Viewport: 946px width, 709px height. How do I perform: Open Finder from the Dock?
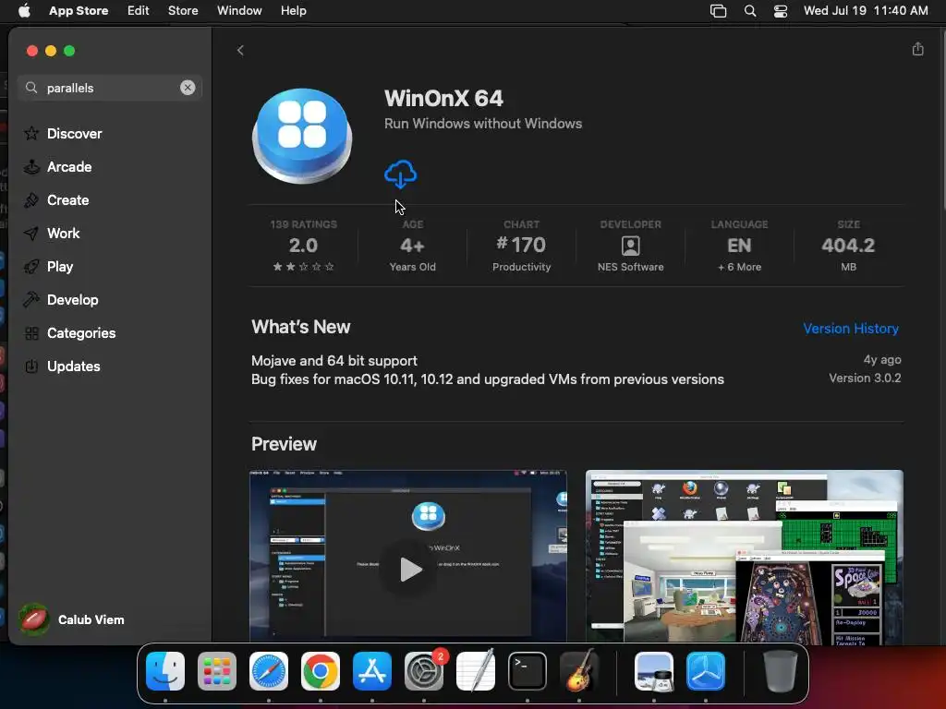point(165,671)
